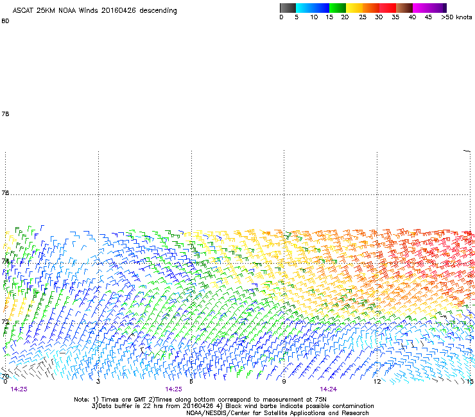The width and height of the screenshot is (475, 417).
Task: Click the '25' label under the color bar
Action: tap(363, 17)
